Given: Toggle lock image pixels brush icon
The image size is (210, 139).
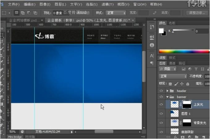Looking at the screenshot, I should (176, 84).
